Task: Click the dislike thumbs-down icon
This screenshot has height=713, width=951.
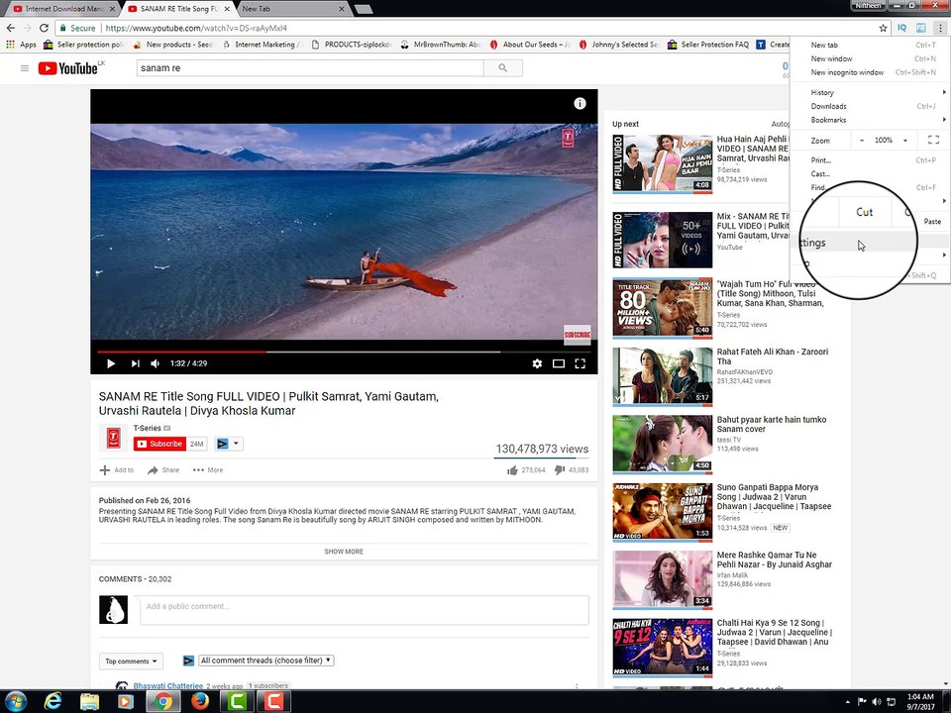Action: tap(559, 469)
